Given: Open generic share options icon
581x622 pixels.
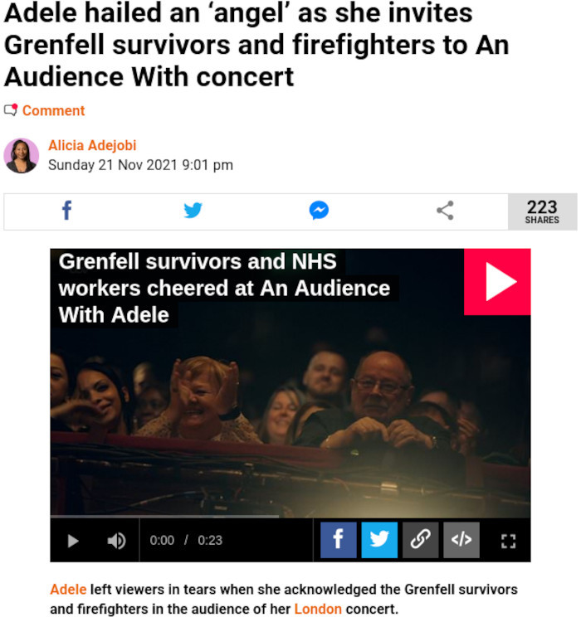Looking at the screenshot, I should tap(445, 211).
